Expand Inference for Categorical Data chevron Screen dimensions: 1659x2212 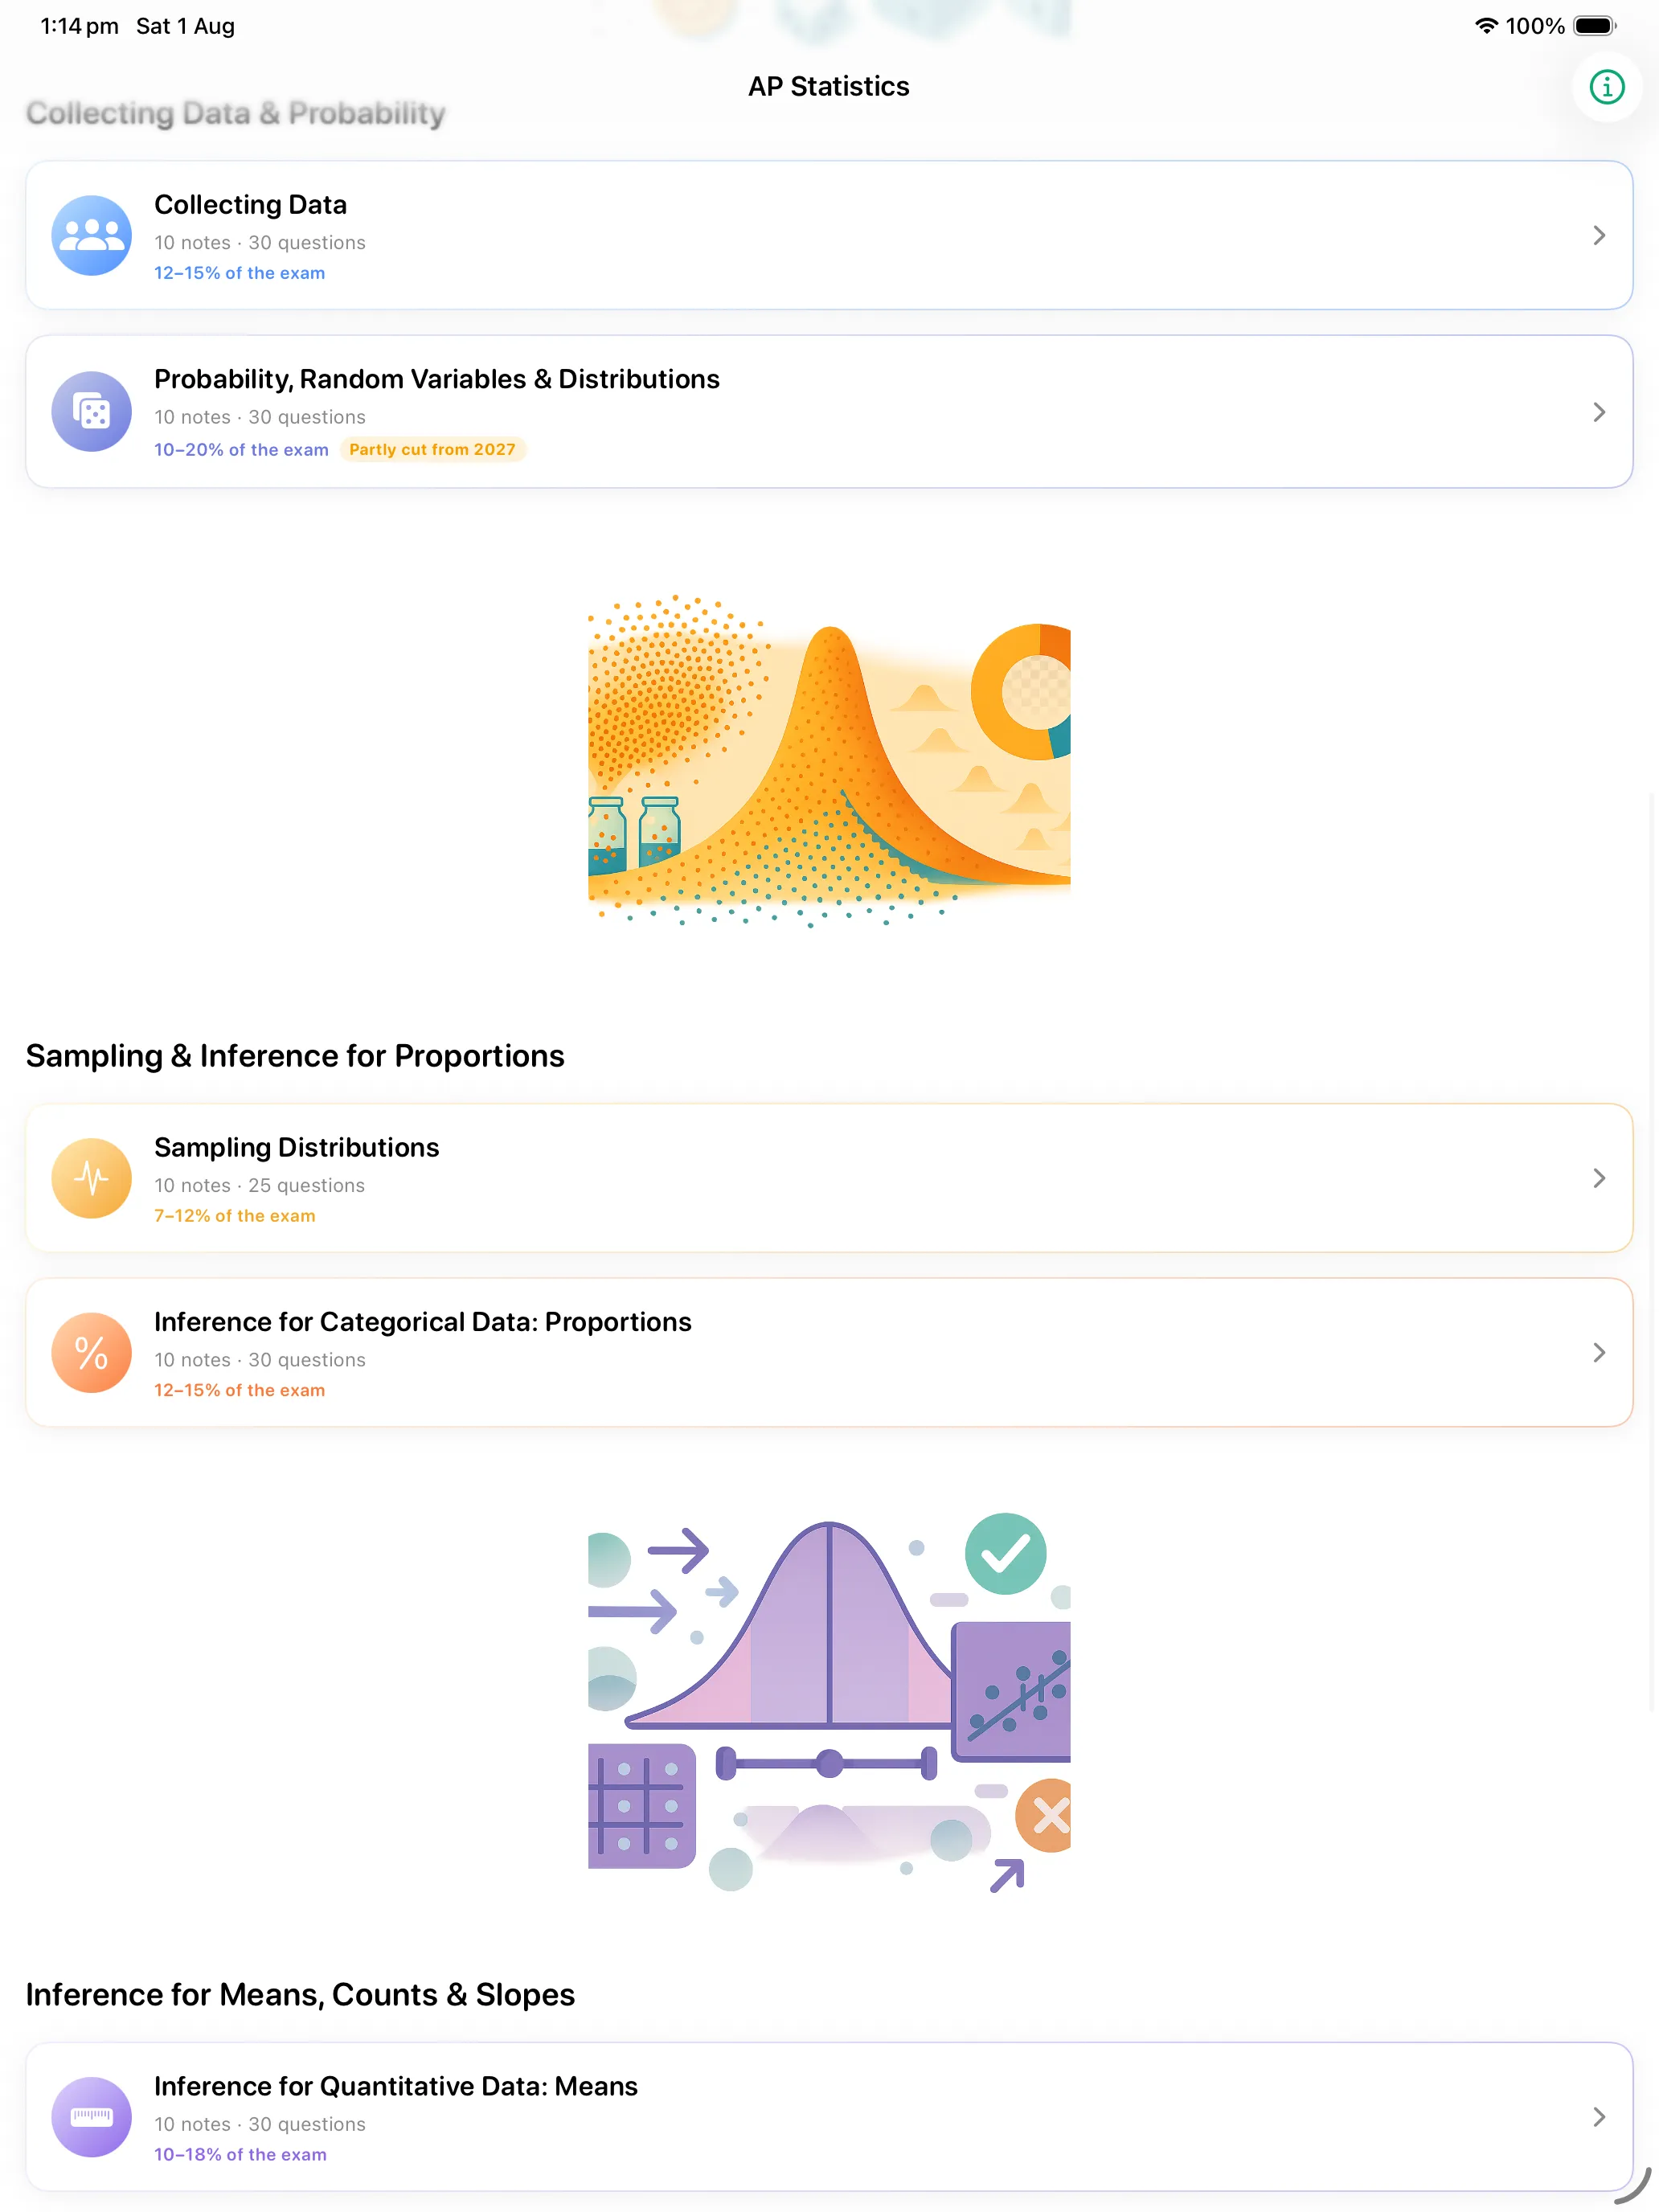coord(1598,1353)
